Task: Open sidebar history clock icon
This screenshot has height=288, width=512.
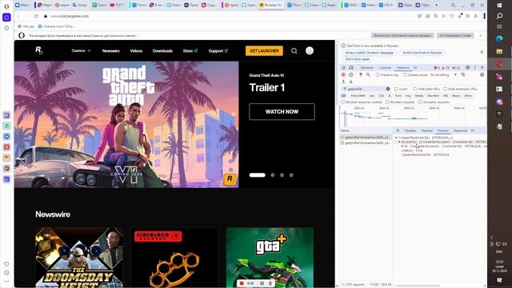Action: click(6, 273)
